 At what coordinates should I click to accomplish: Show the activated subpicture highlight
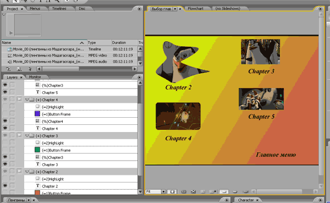pos(245,191)
